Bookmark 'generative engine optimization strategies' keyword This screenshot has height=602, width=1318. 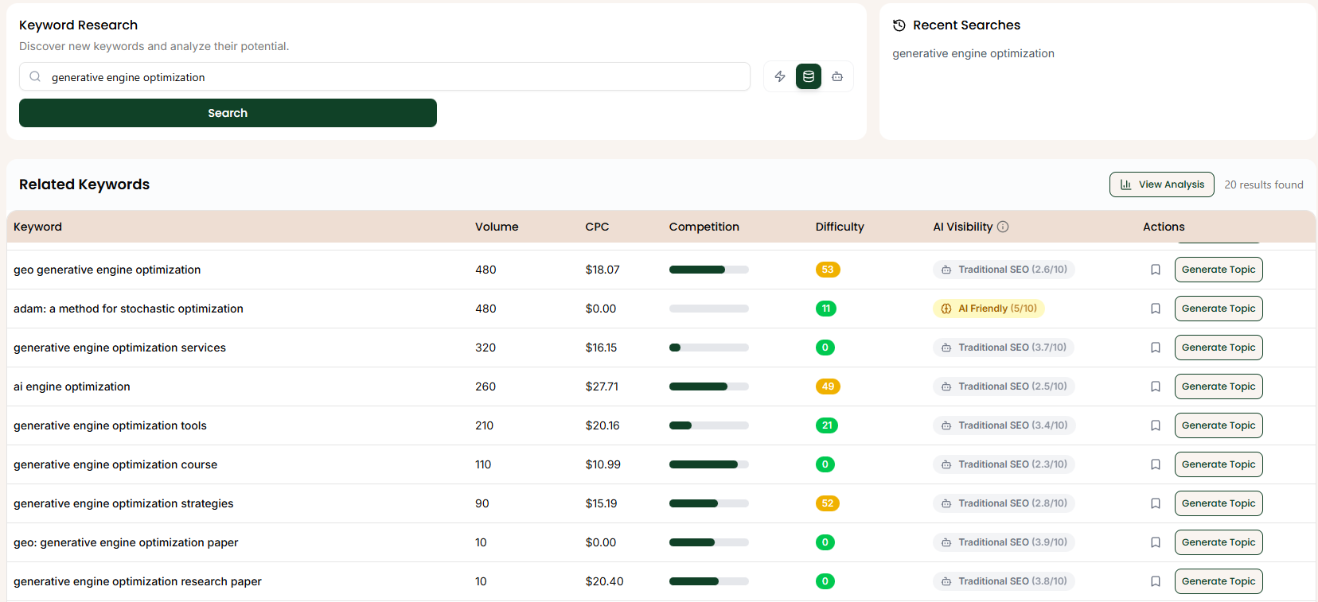coord(1156,503)
